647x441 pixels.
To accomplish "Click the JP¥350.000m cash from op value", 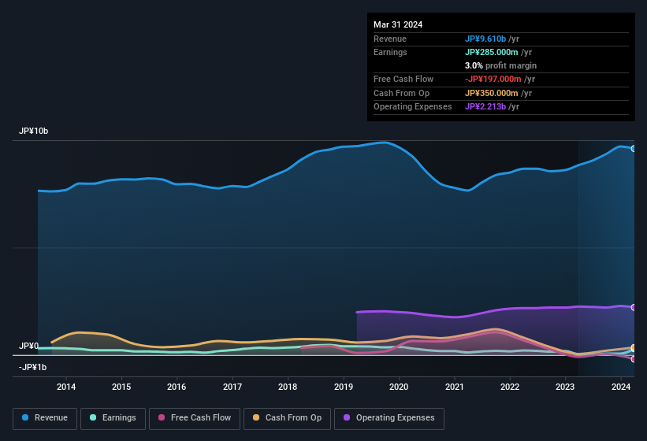I will pyautogui.click(x=492, y=93).
